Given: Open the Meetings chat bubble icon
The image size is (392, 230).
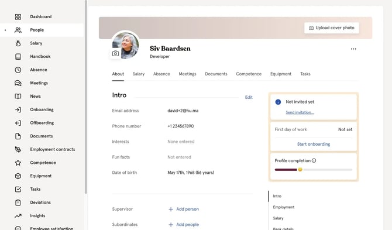Looking at the screenshot, I should tap(18, 83).
